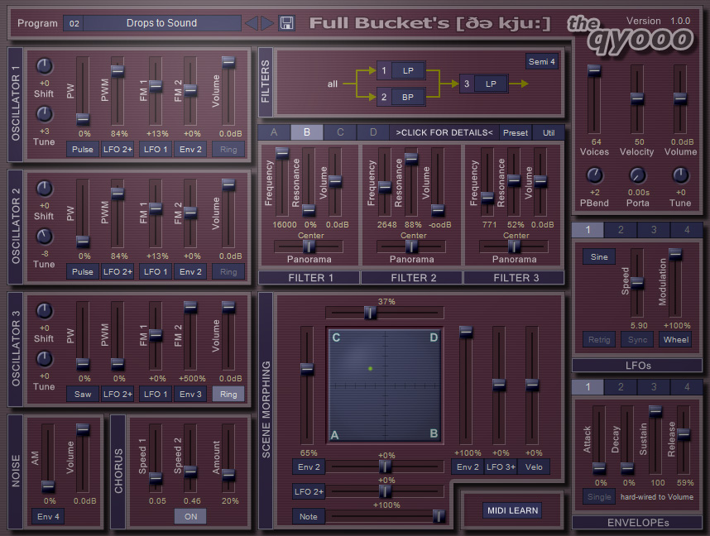The height and width of the screenshot is (536, 710).
Task: Click the morph point in Scene Morphing pad
Action: [x=371, y=369]
